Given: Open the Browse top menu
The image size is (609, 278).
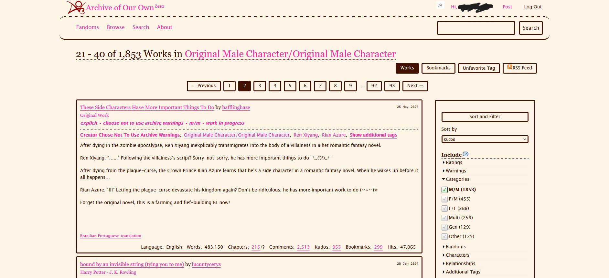Looking at the screenshot, I should click(116, 27).
